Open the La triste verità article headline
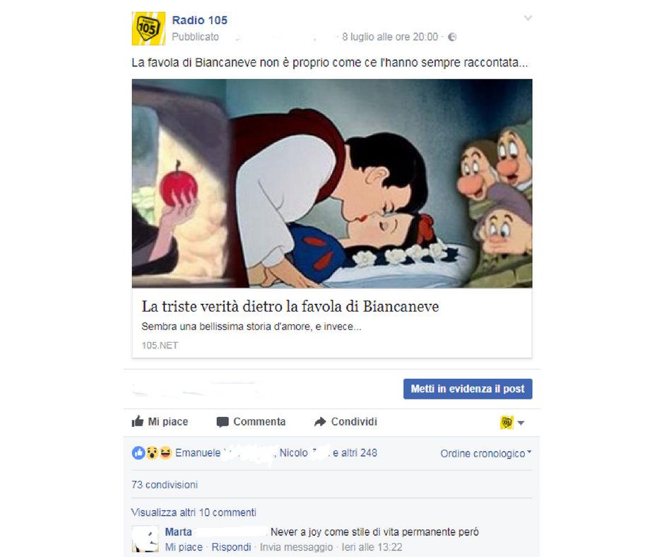The height and width of the screenshot is (557, 664). pyautogui.click(x=290, y=307)
